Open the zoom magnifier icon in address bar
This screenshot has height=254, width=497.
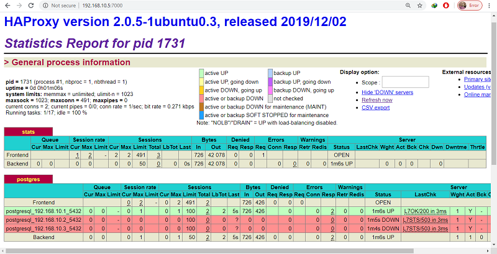[x=408, y=6]
